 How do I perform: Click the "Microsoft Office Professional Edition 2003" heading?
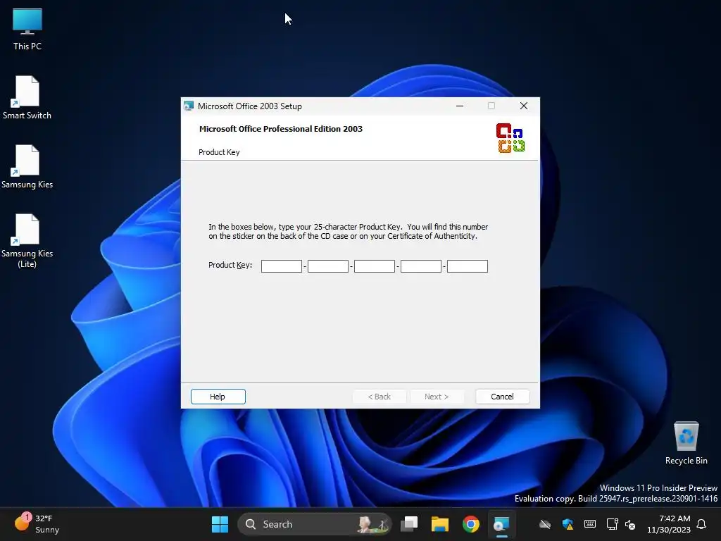tap(281, 129)
